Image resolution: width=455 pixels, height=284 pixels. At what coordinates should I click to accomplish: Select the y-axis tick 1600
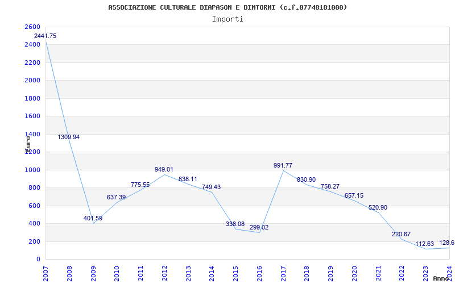(32, 116)
